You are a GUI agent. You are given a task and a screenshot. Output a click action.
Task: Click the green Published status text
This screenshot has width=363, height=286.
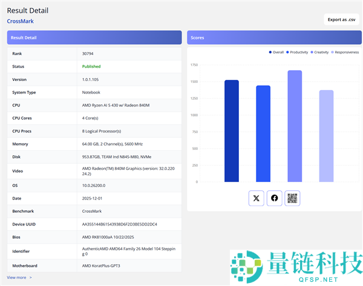pyautogui.click(x=91, y=67)
